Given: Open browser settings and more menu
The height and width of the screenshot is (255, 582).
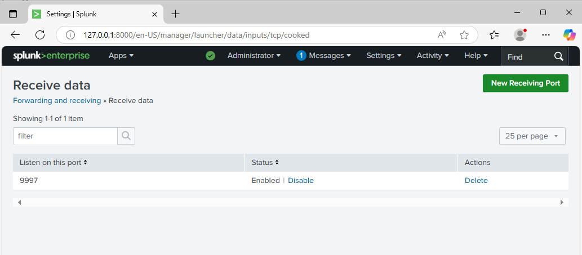Looking at the screenshot, I should (545, 35).
